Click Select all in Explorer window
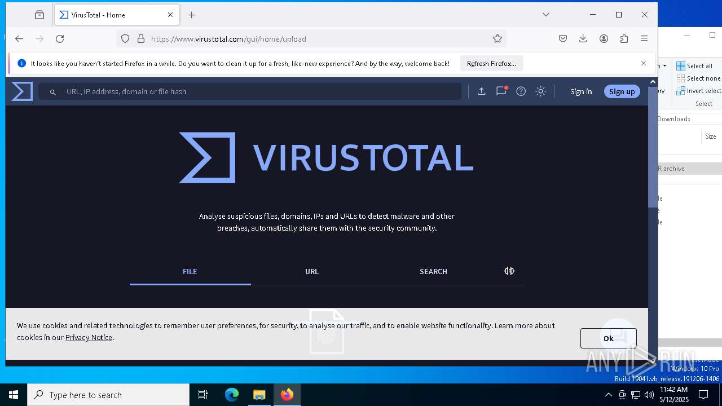Screen dimensions: 722x406 (x=695, y=66)
